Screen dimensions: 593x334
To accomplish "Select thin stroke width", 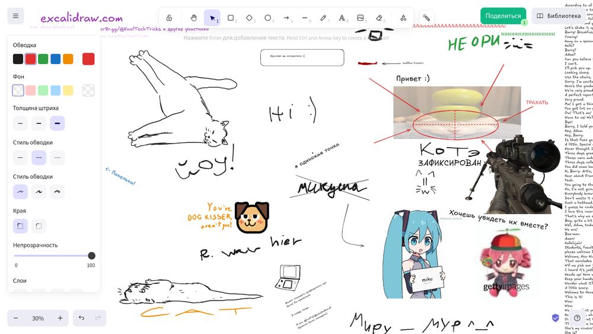I will 20,123.
